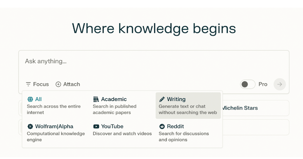Click the Pro label text
The image size is (303, 159).
click(x=263, y=84)
